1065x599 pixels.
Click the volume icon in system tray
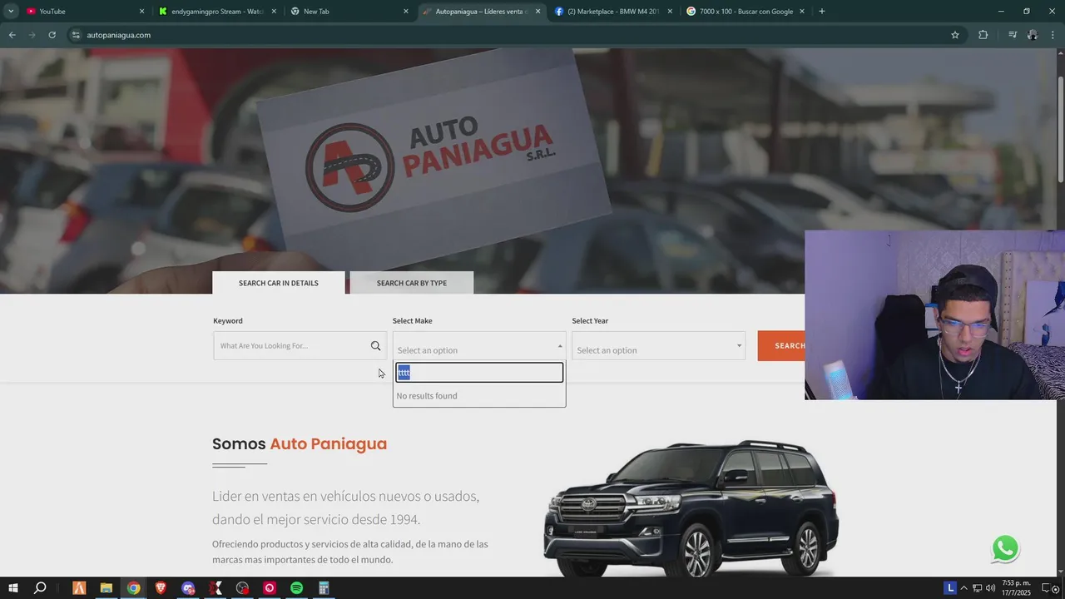click(990, 588)
